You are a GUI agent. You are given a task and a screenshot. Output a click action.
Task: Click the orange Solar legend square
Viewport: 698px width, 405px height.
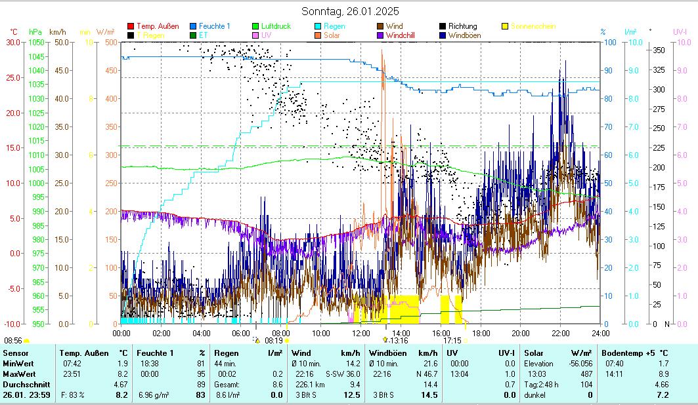click(x=319, y=35)
